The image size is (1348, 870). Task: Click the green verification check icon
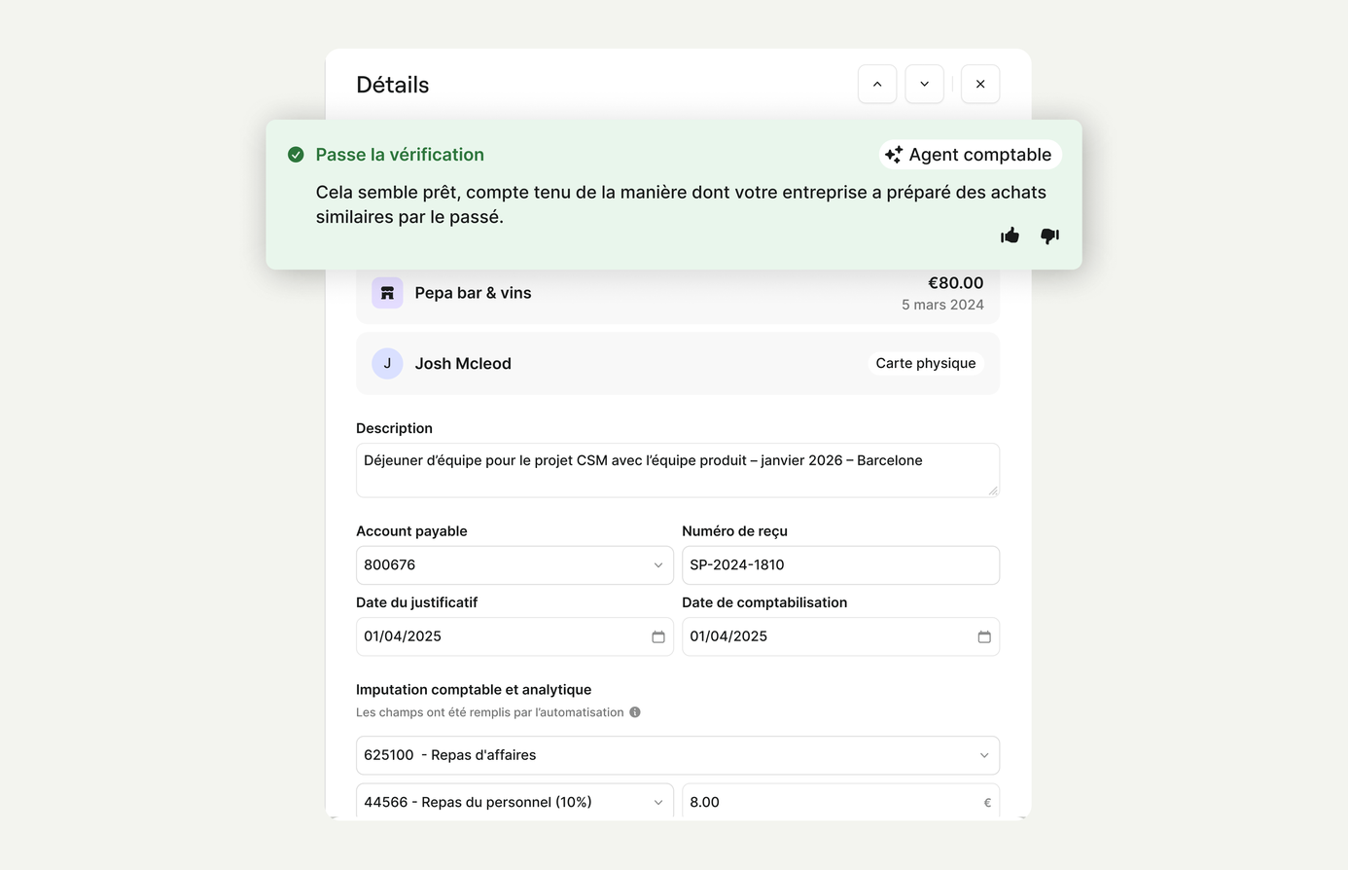click(x=296, y=155)
